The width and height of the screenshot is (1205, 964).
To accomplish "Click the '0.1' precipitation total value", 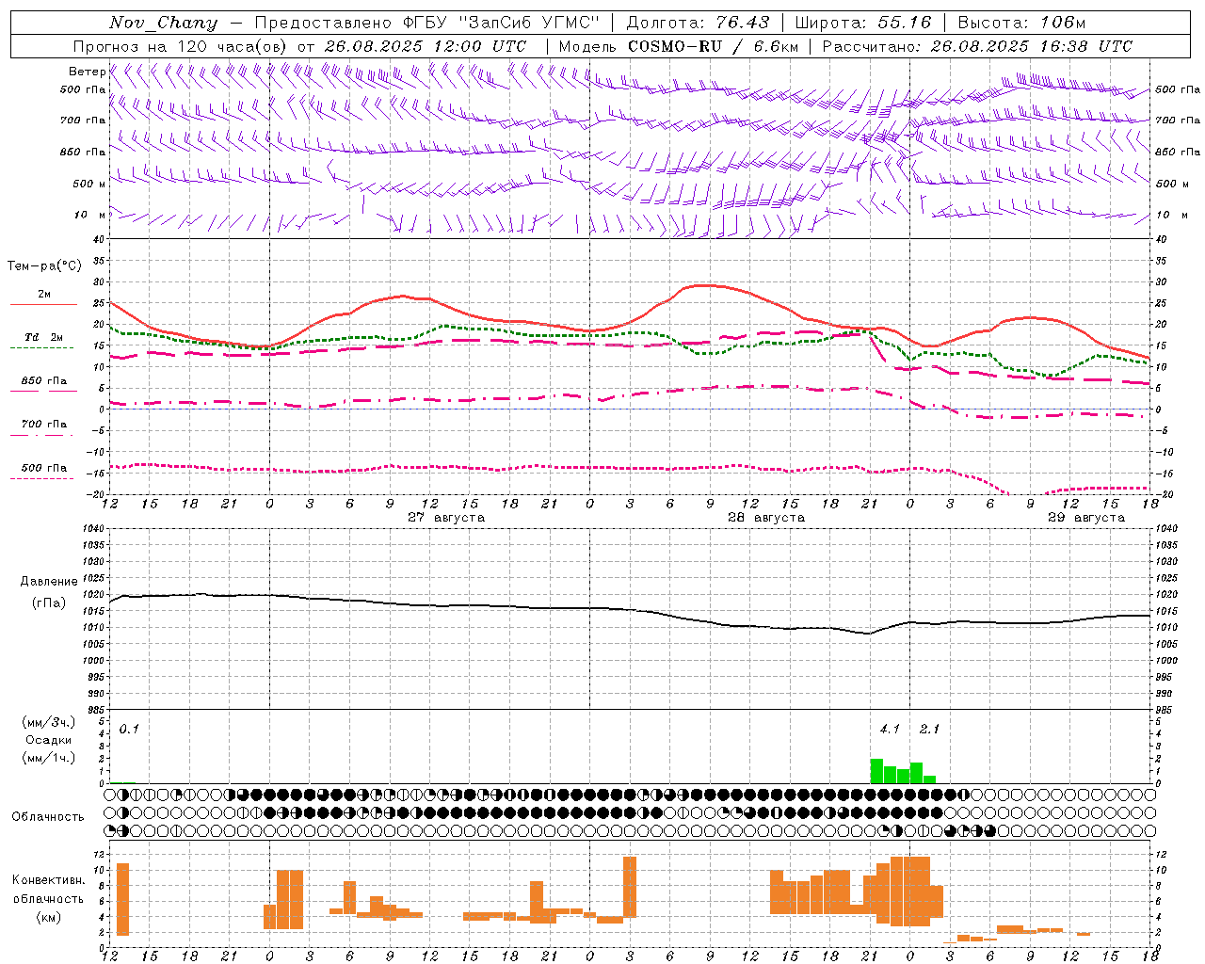I will (129, 729).
